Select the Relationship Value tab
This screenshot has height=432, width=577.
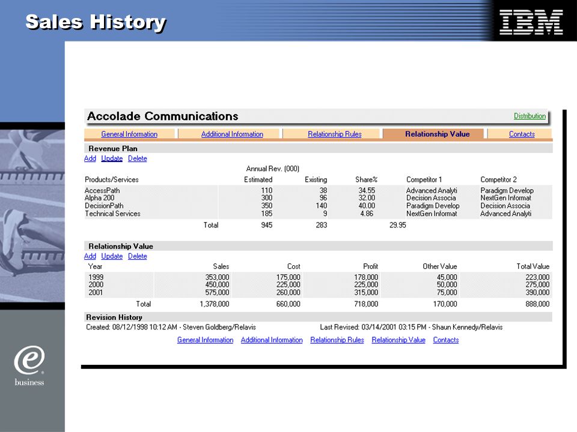coord(437,134)
